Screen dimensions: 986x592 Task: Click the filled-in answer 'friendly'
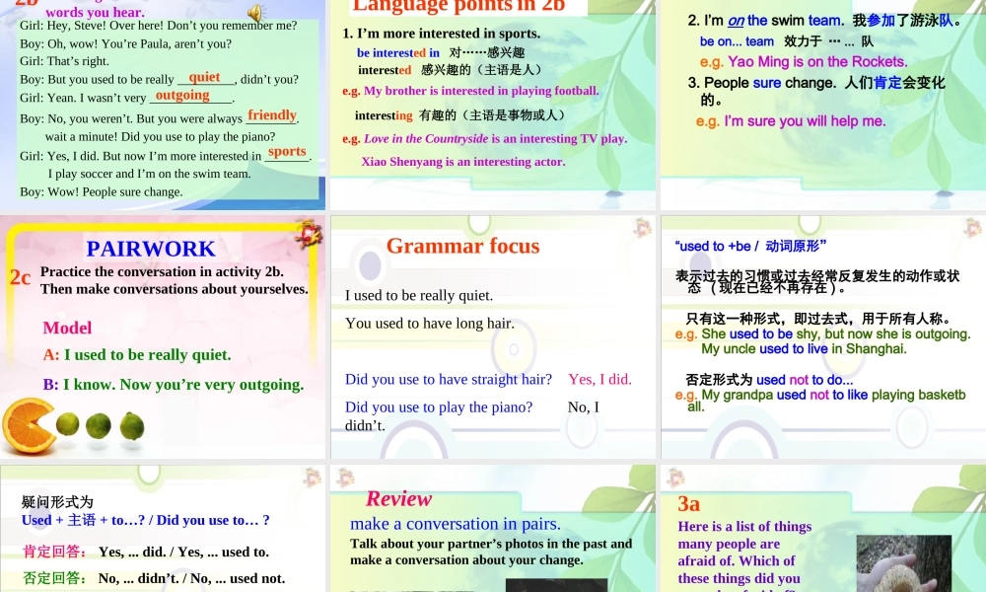click(x=272, y=115)
